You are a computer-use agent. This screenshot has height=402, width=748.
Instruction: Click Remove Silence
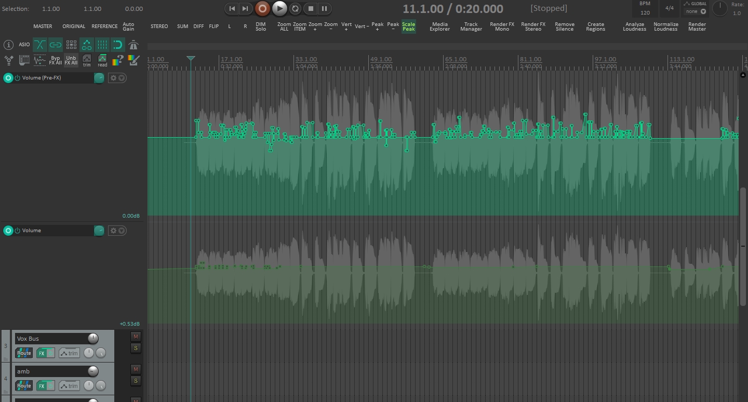click(x=565, y=26)
